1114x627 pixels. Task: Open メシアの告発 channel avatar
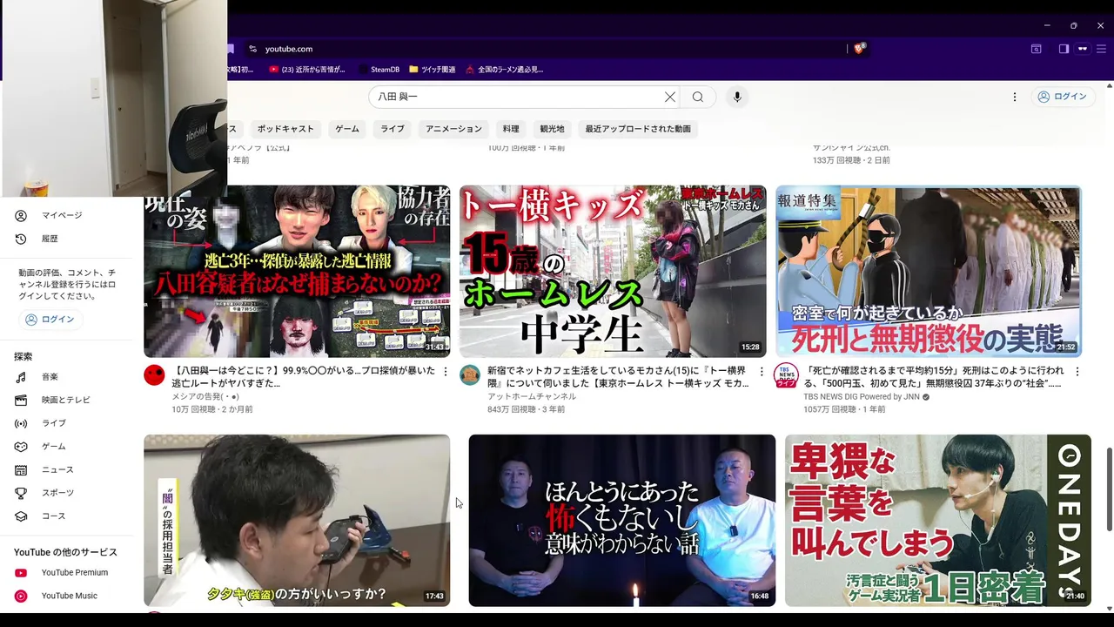click(154, 375)
